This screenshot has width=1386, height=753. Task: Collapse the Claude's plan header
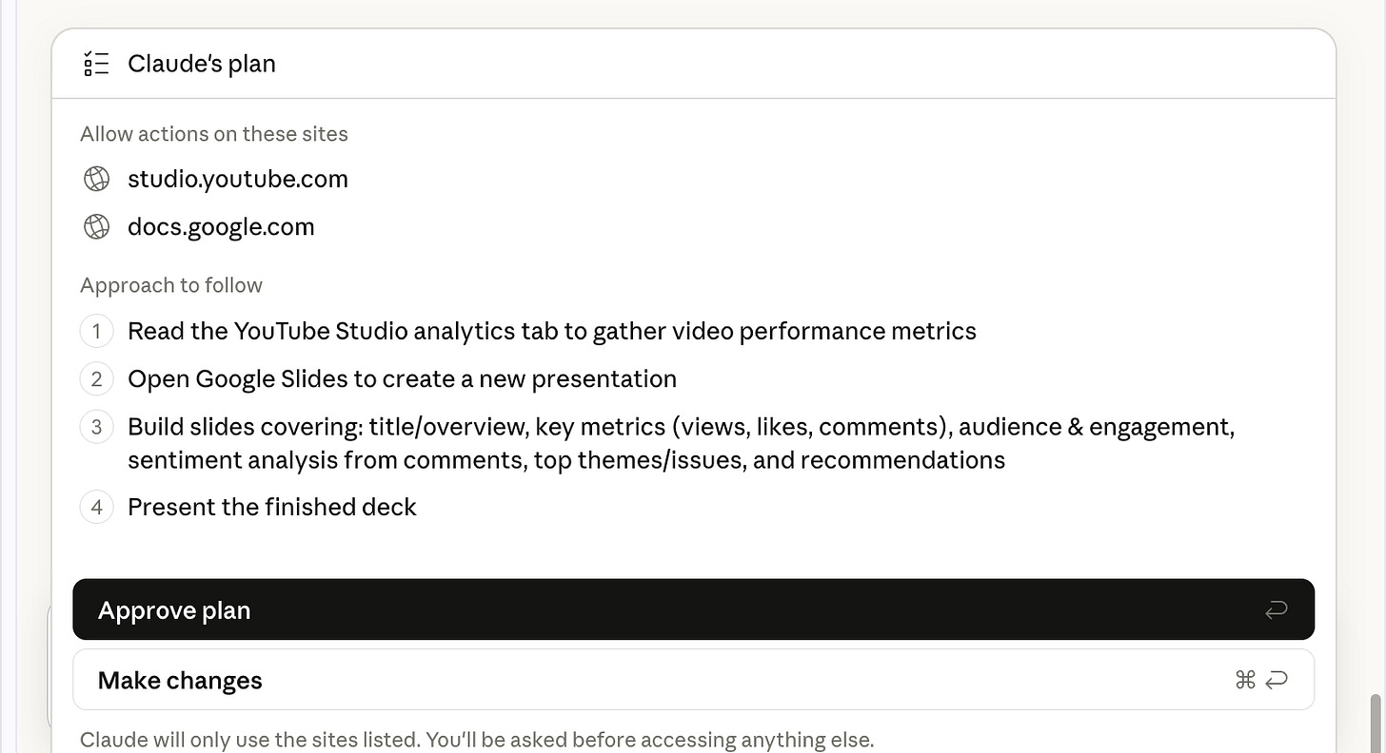(x=202, y=63)
